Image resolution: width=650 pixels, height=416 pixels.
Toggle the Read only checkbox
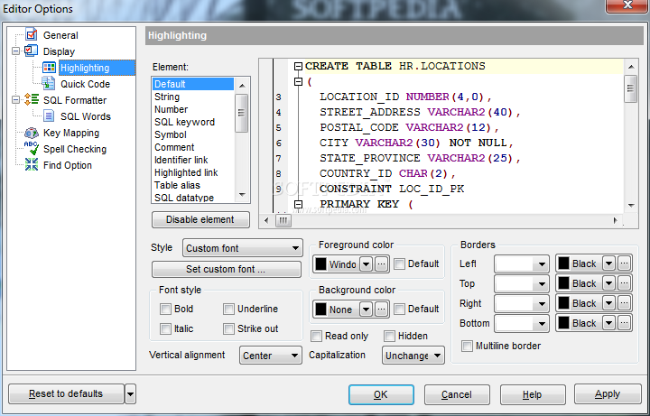316,336
